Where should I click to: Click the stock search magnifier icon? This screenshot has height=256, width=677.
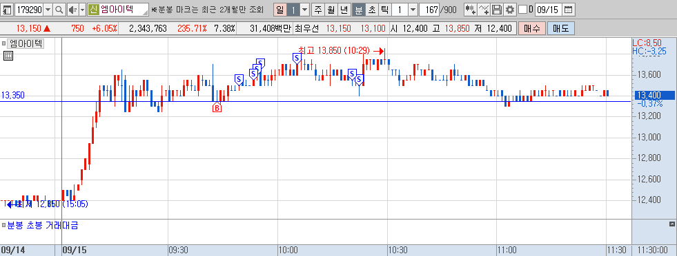click(x=59, y=10)
